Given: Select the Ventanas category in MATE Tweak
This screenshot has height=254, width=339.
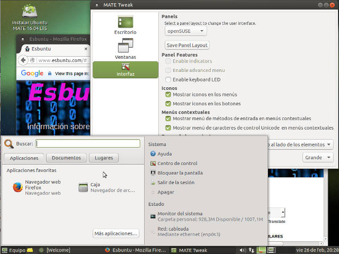Looking at the screenshot, I should 125,49.
